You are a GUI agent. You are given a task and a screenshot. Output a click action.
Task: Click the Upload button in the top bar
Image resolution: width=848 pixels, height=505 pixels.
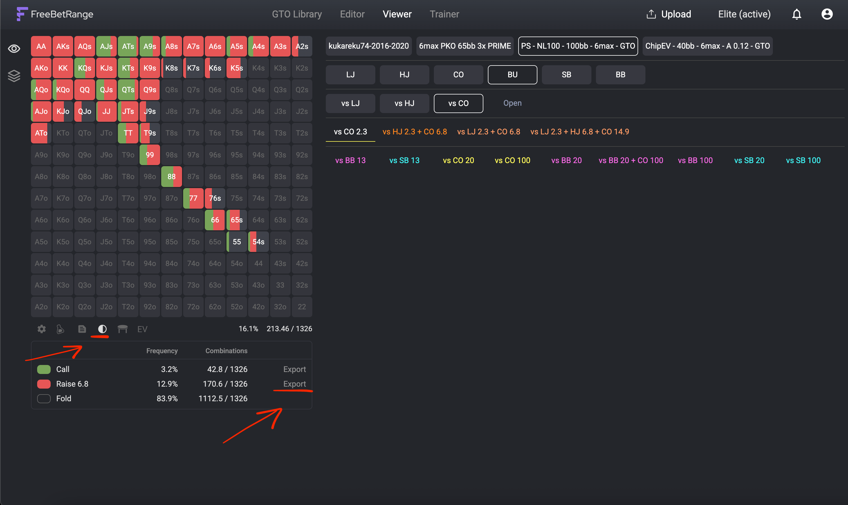[x=668, y=14]
